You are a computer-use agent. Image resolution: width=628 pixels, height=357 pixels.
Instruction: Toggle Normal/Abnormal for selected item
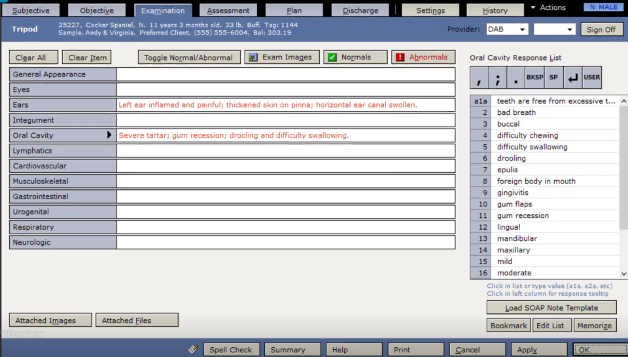tap(189, 57)
